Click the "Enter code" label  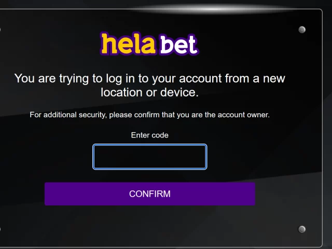[149, 135]
